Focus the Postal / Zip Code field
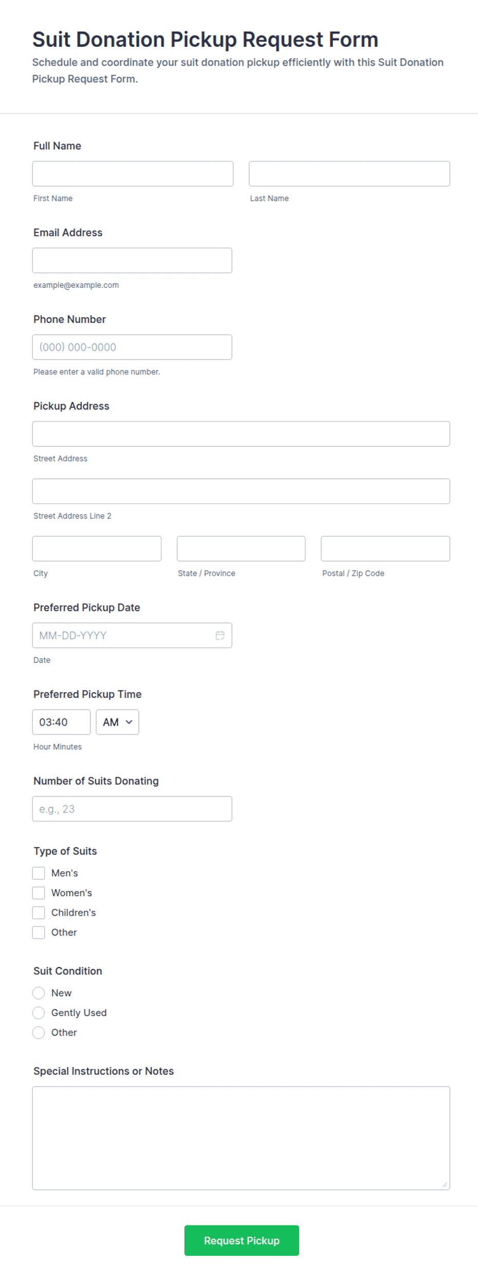 point(385,549)
